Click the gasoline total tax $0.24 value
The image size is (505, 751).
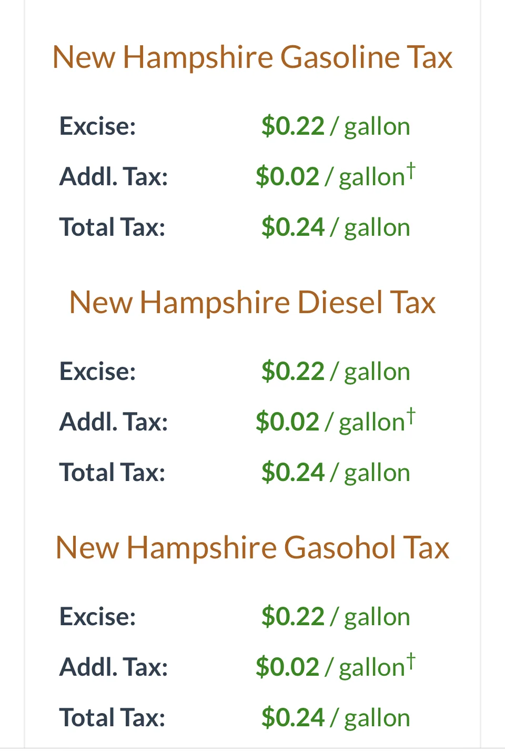[293, 227]
